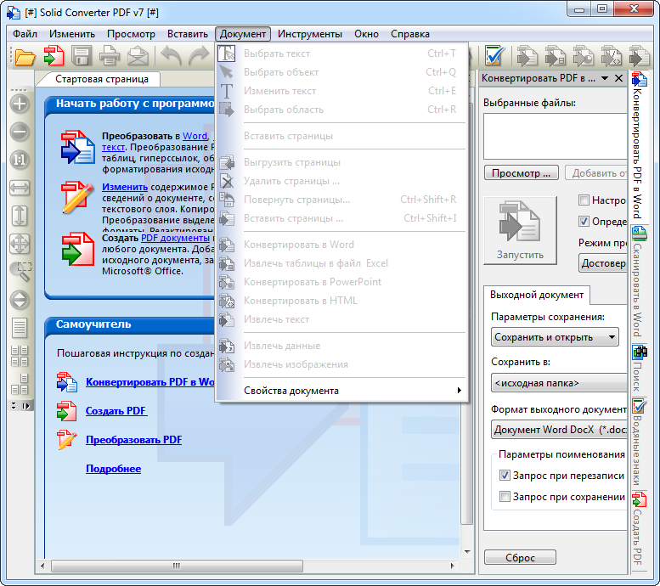Open the Вставить menu
The width and height of the screenshot is (660, 586).
(188, 34)
